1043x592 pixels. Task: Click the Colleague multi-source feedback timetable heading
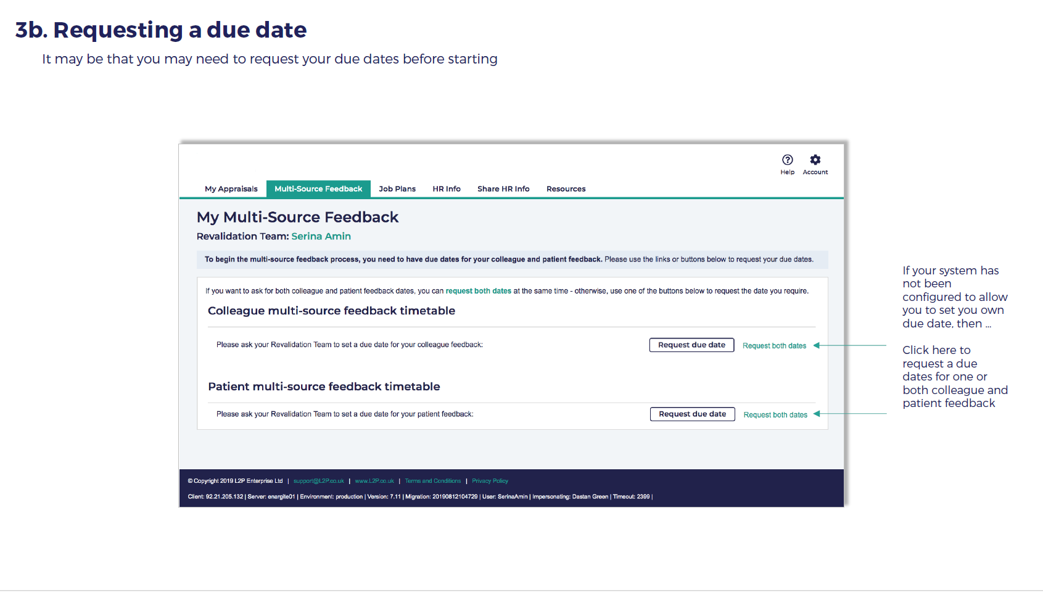pyautogui.click(x=331, y=311)
